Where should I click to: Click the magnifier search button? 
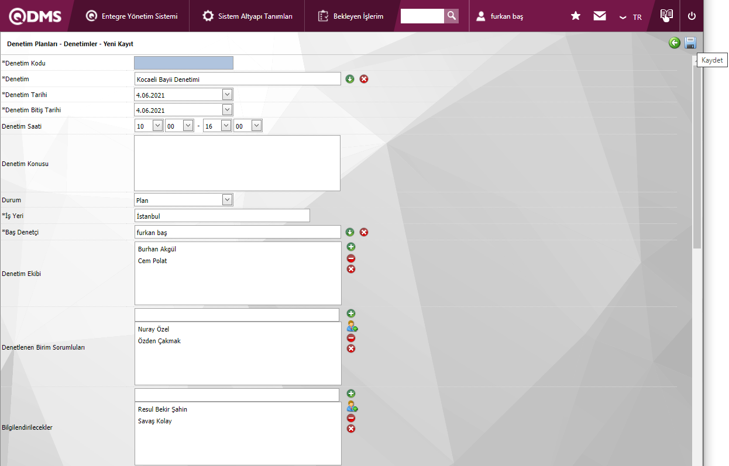tap(451, 16)
